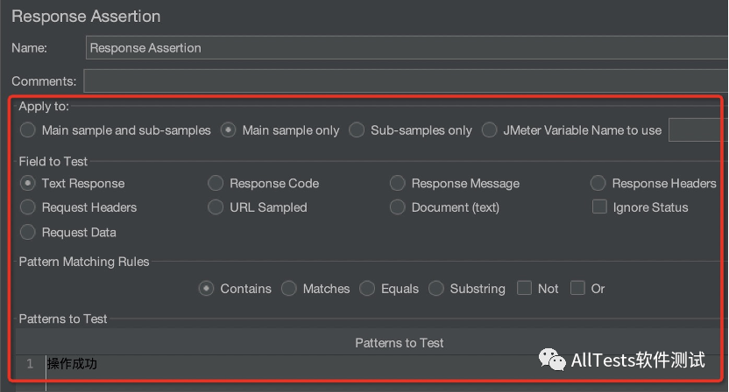Enable Ignore Status checkbox
The image size is (729, 392).
coord(599,207)
